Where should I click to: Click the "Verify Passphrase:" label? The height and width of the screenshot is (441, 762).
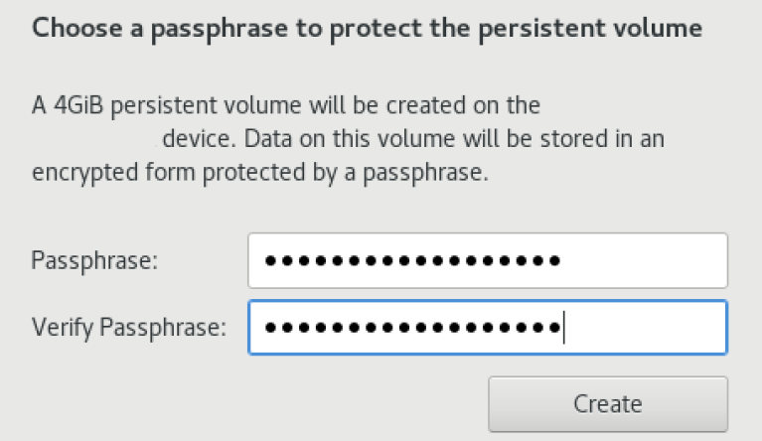(x=128, y=327)
